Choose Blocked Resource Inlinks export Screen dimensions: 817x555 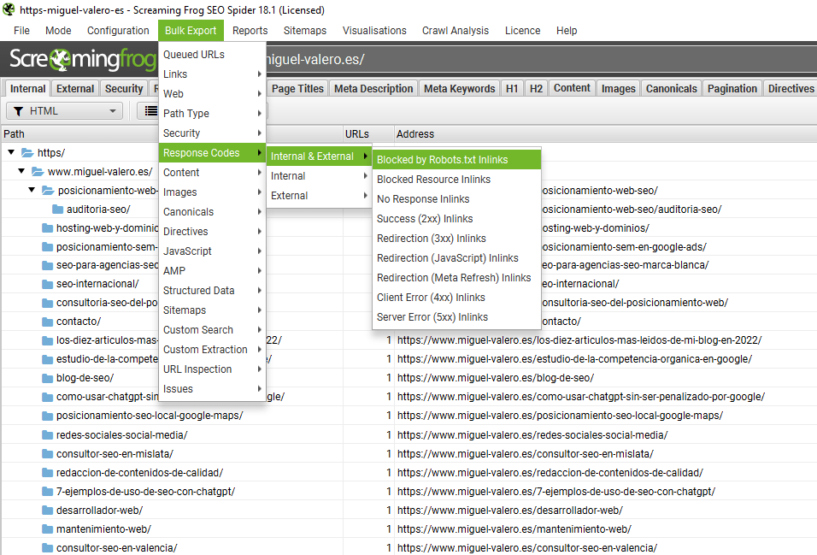(x=456, y=180)
